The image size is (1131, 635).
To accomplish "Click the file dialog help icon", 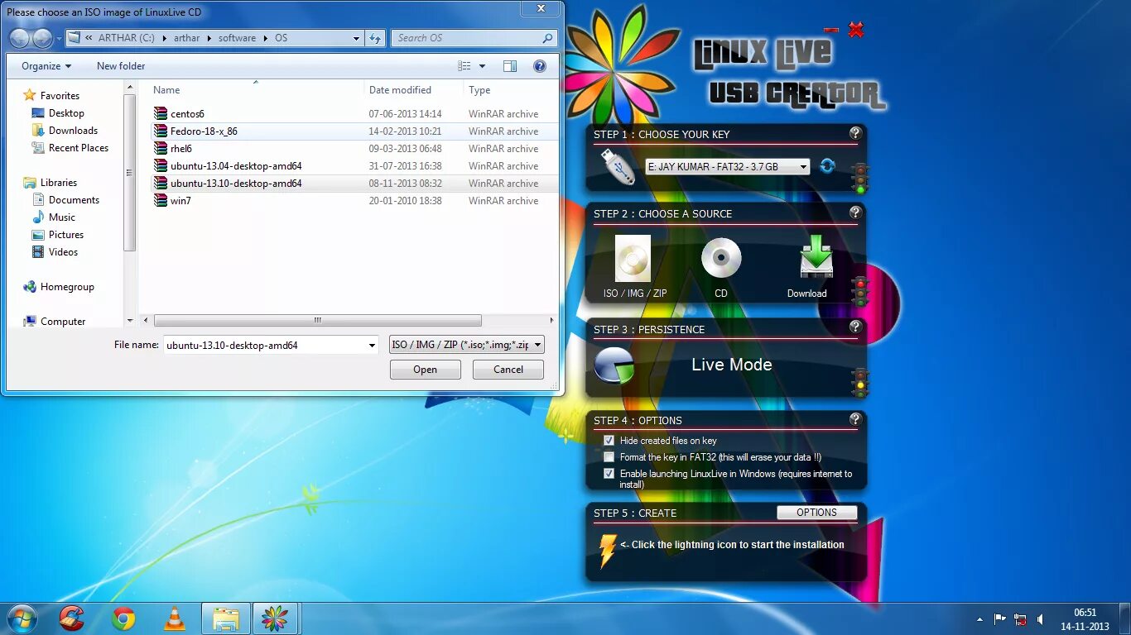I will [540, 66].
